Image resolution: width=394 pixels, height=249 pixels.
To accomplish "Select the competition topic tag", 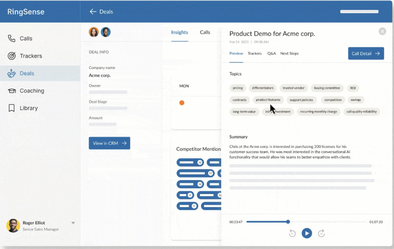I will pyautogui.click(x=333, y=100).
